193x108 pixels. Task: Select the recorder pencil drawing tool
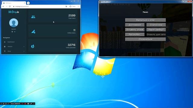click(31, 104)
